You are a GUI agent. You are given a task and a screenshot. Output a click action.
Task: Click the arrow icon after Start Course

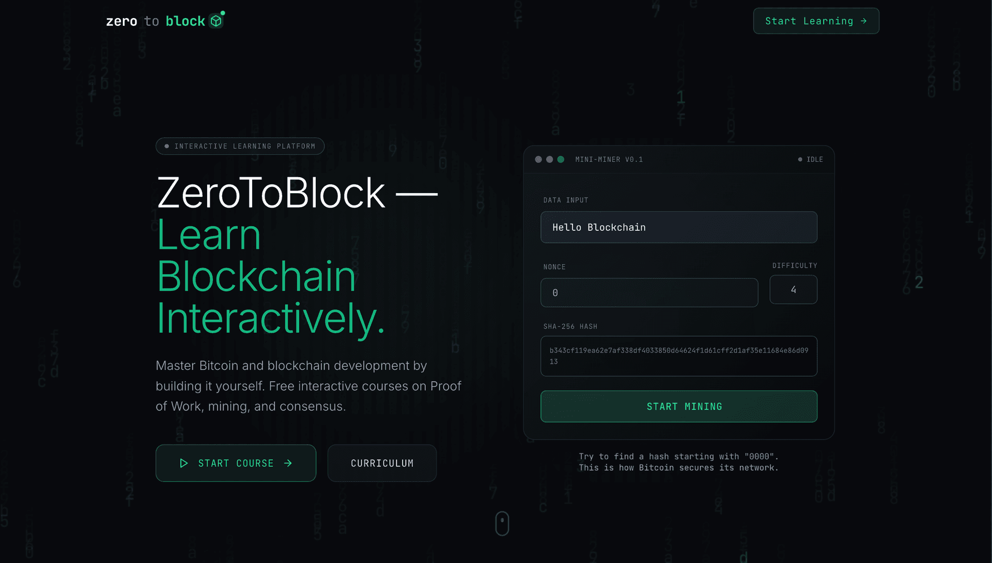[288, 463]
